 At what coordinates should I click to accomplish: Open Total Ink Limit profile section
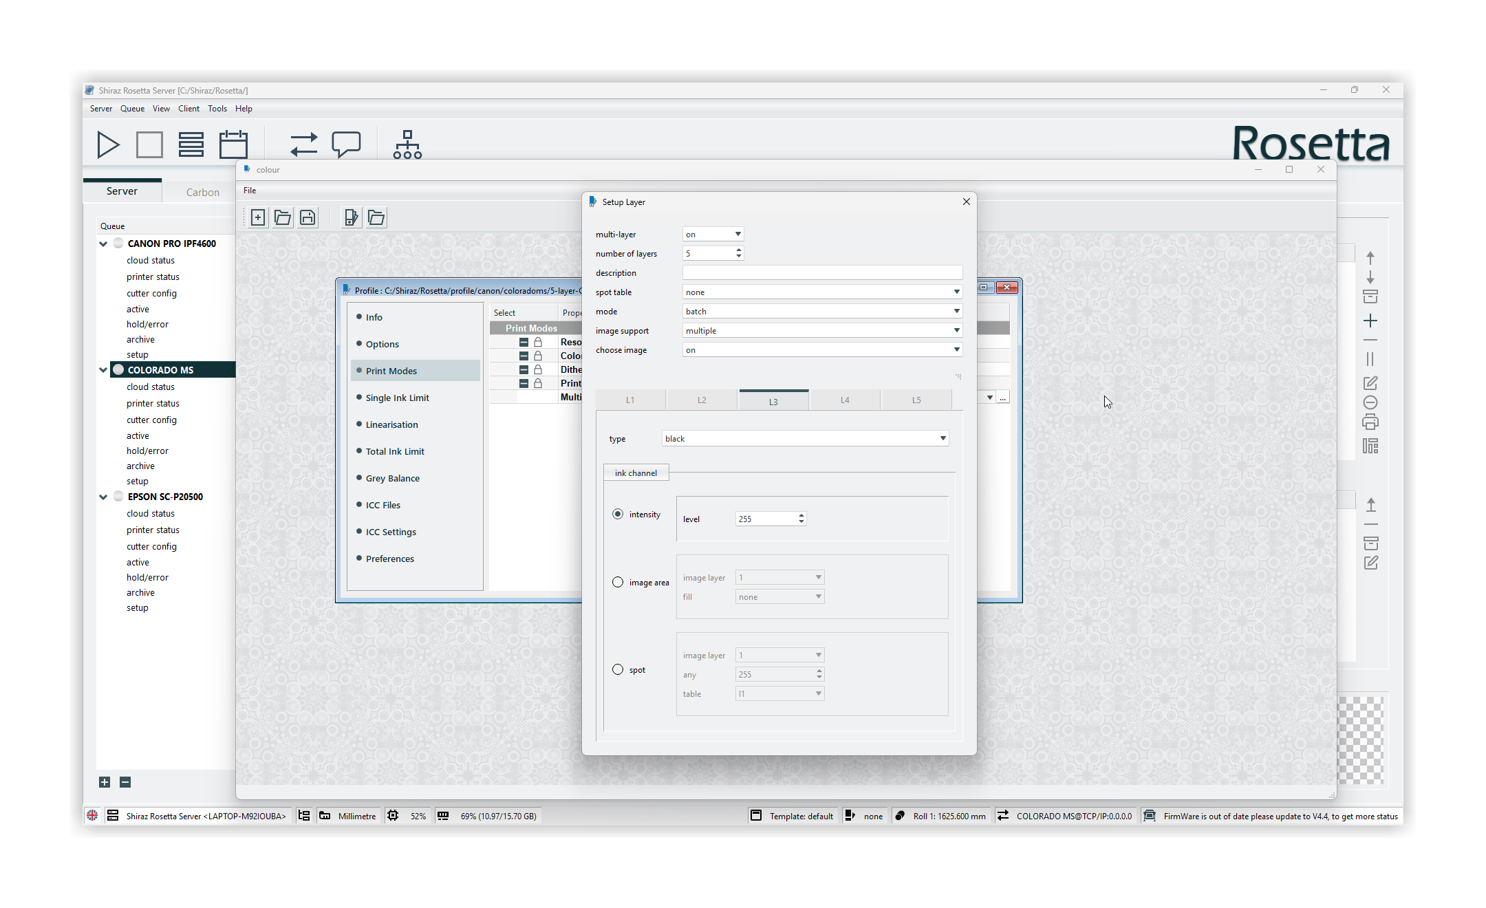pos(395,451)
